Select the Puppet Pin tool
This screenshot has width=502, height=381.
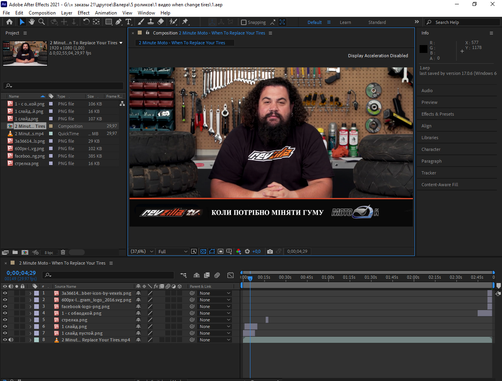[x=185, y=22]
